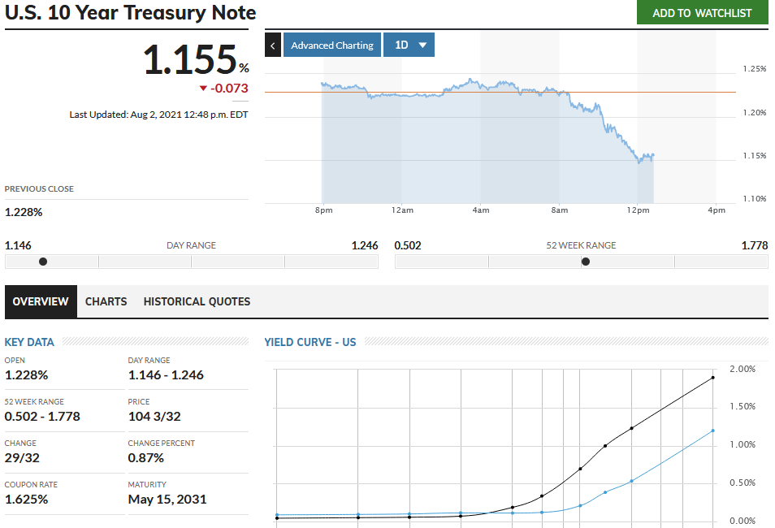Click the 1.778 high beside the 52 Week Range bar
The image size is (775, 528).
coord(755,245)
